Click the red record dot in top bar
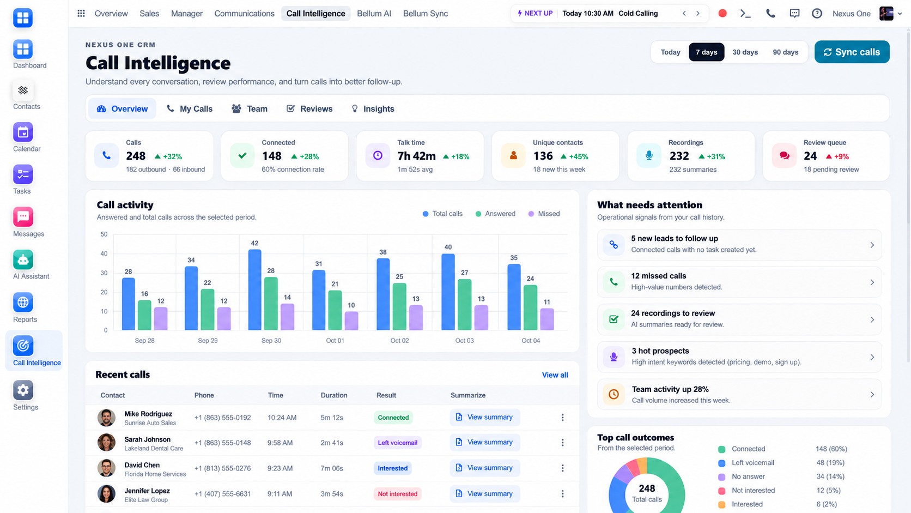The height and width of the screenshot is (513, 911). pyautogui.click(x=722, y=13)
